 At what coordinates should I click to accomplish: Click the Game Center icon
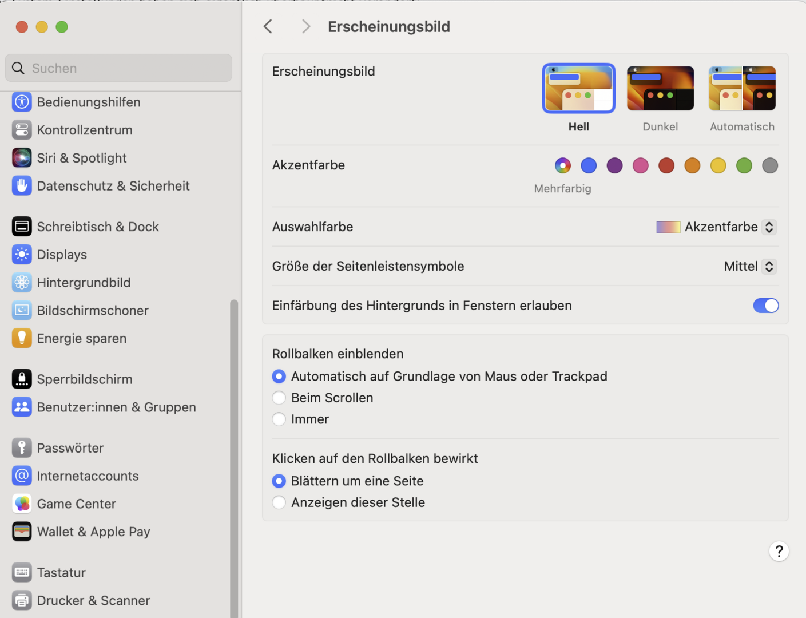click(x=22, y=504)
